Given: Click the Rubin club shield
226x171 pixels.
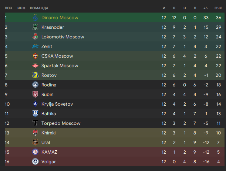Looking at the screenshot, I should 35,94.
